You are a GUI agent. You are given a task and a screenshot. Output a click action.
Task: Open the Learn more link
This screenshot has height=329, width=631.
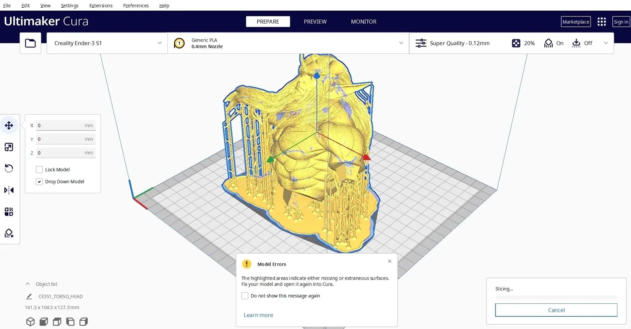tap(258, 315)
